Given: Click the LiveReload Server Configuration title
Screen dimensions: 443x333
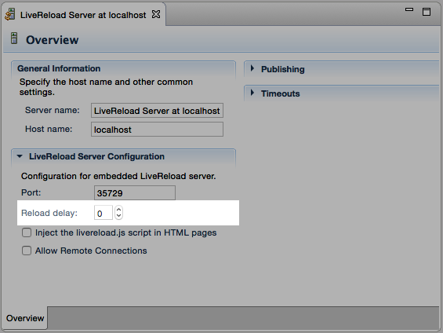Looking at the screenshot, I should coord(96,156).
